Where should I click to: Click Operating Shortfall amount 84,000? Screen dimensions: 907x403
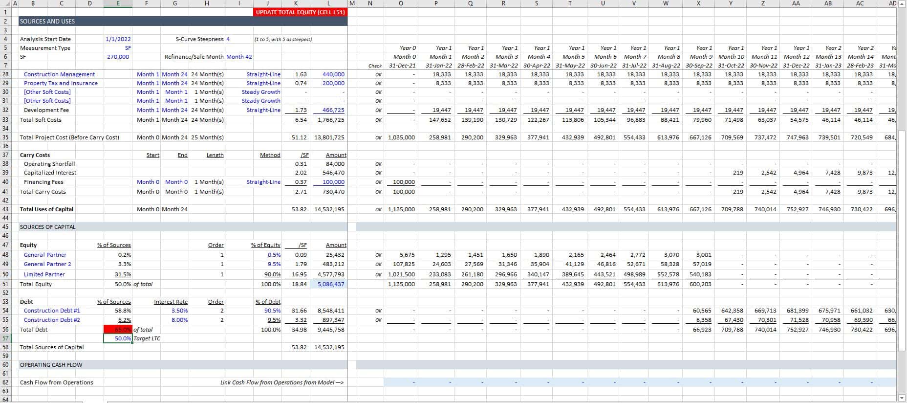(335, 164)
